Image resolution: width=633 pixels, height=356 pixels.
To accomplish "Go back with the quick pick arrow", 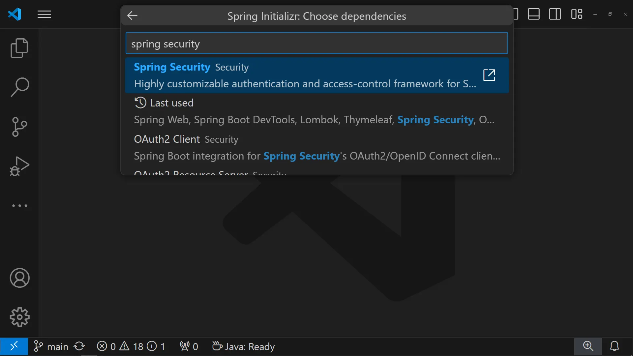I will (132, 15).
